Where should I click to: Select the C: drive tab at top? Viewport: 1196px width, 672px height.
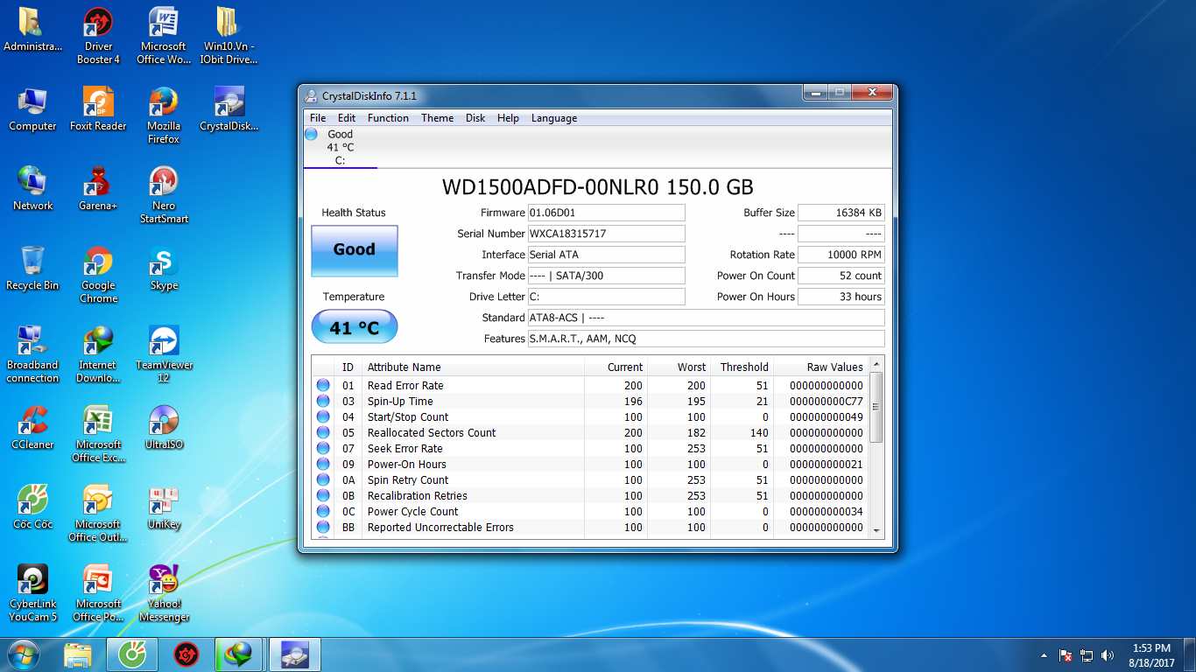click(x=340, y=147)
